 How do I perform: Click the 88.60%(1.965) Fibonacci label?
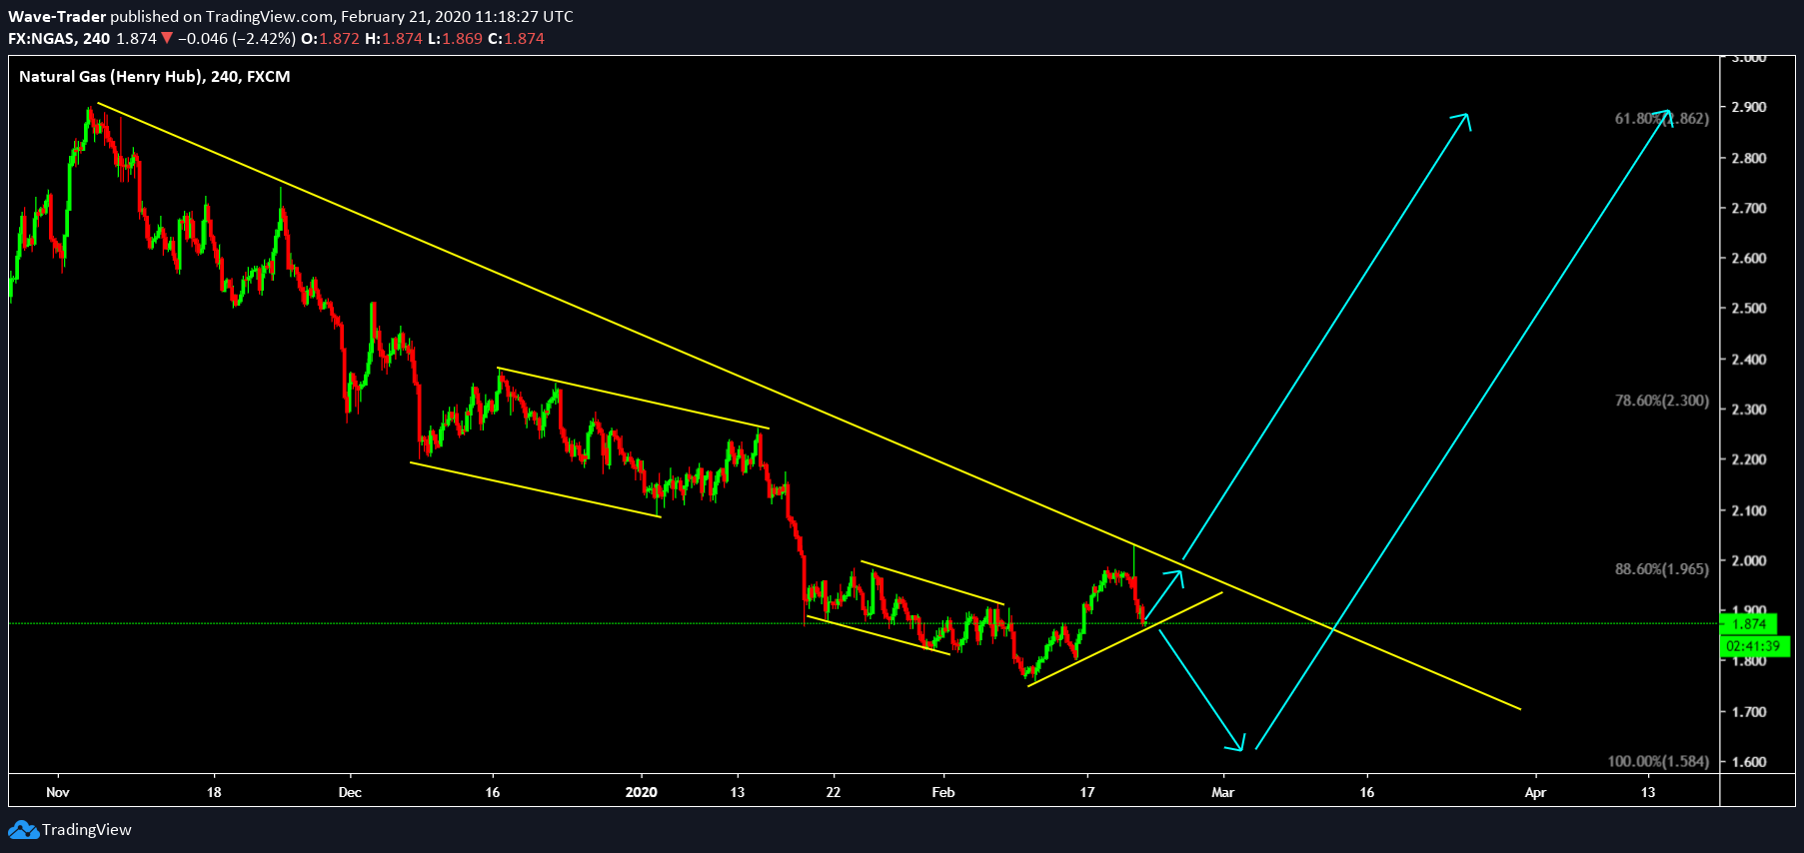point(1662,569)
